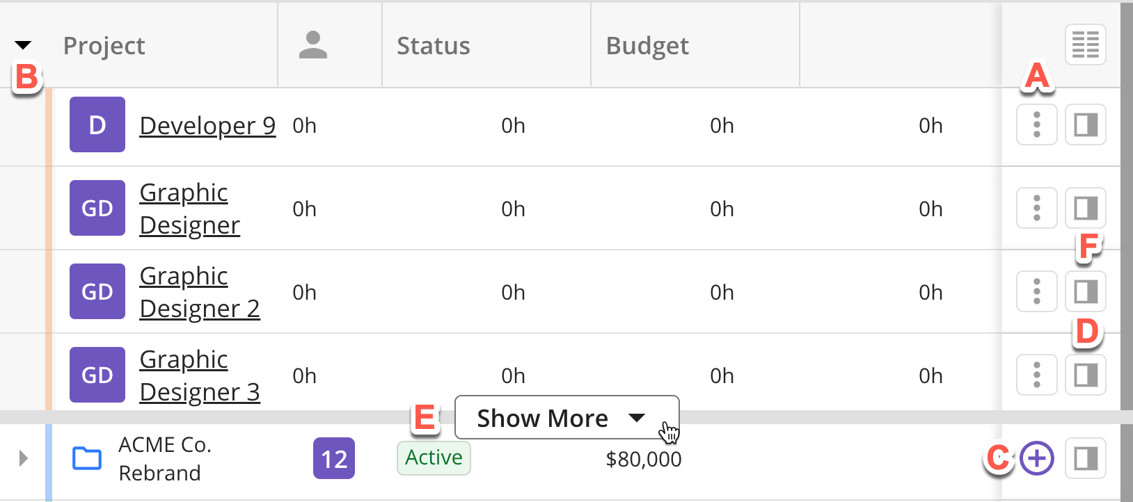The height and width of the screenshot is (502, 1133).
Task: Toggle the side panel for Developer 9
Action: pos(1085,125)
